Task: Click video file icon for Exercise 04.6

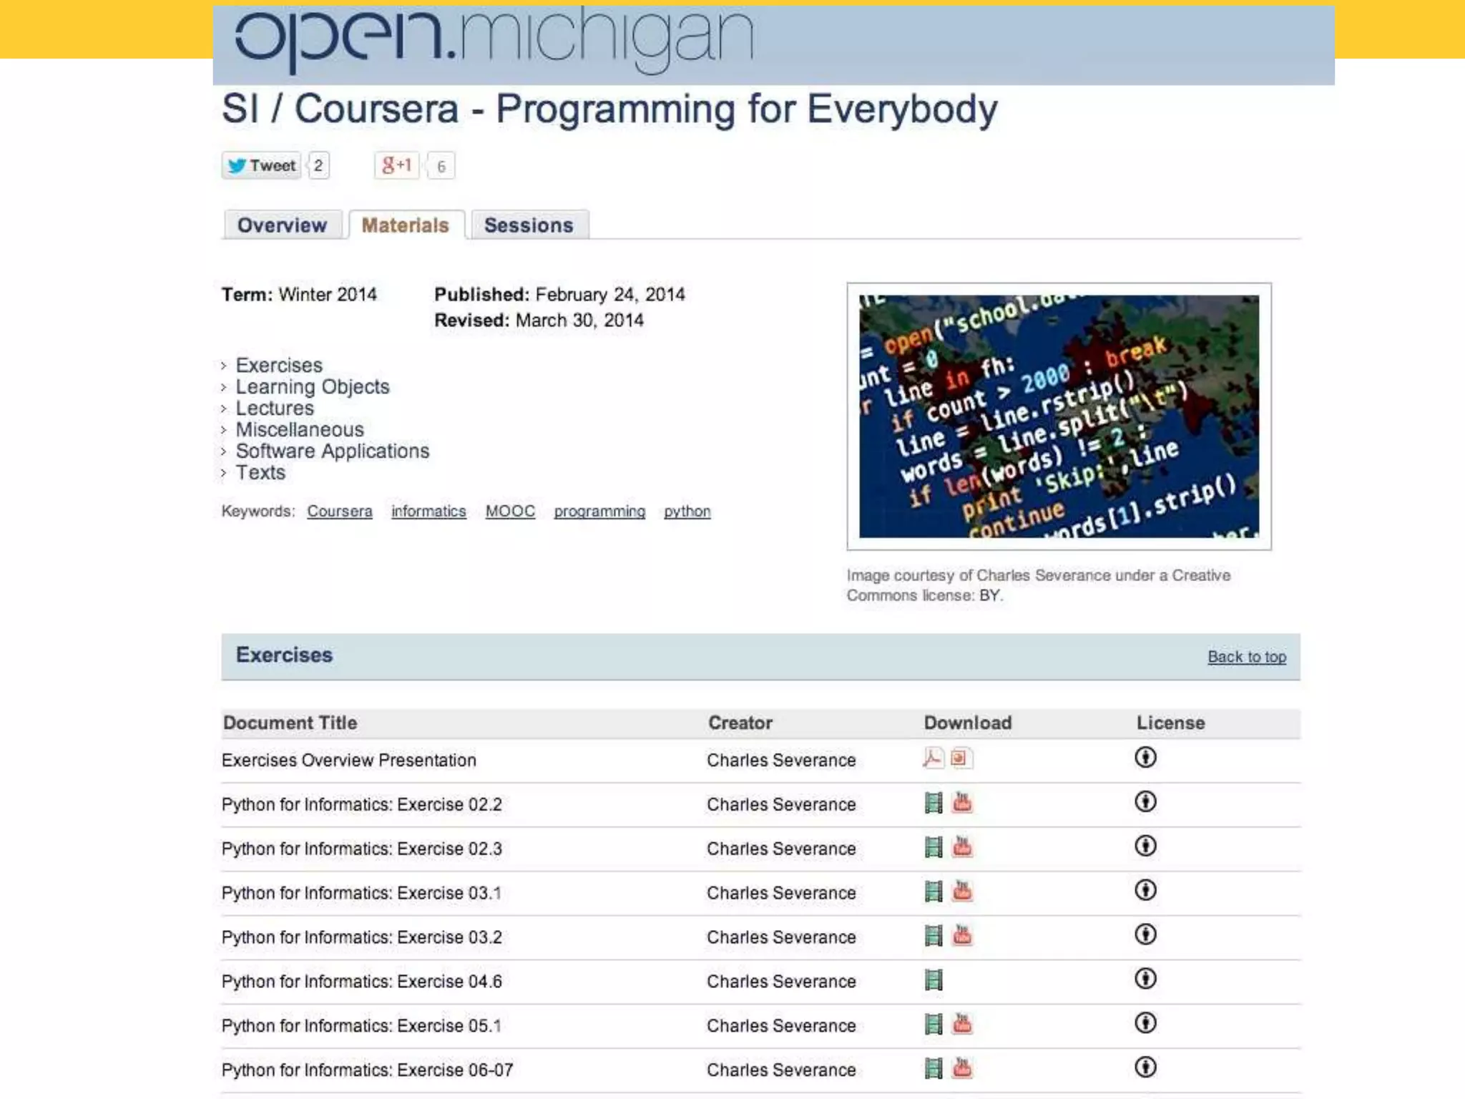Action: 933,980
